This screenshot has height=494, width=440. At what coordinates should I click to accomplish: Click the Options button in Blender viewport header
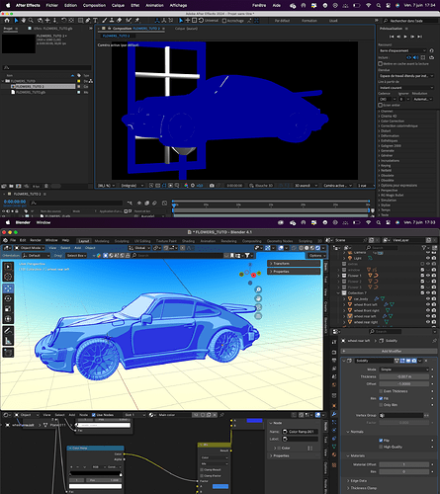[x=316, y=256]
